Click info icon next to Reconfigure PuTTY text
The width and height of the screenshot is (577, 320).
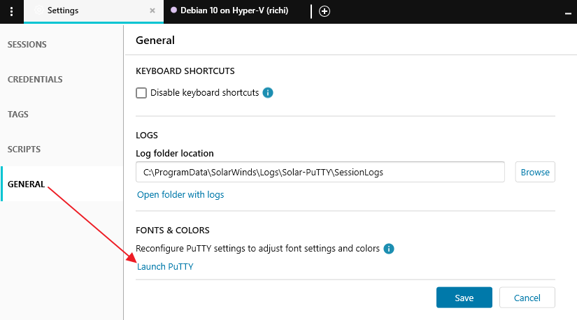point(390,248)
